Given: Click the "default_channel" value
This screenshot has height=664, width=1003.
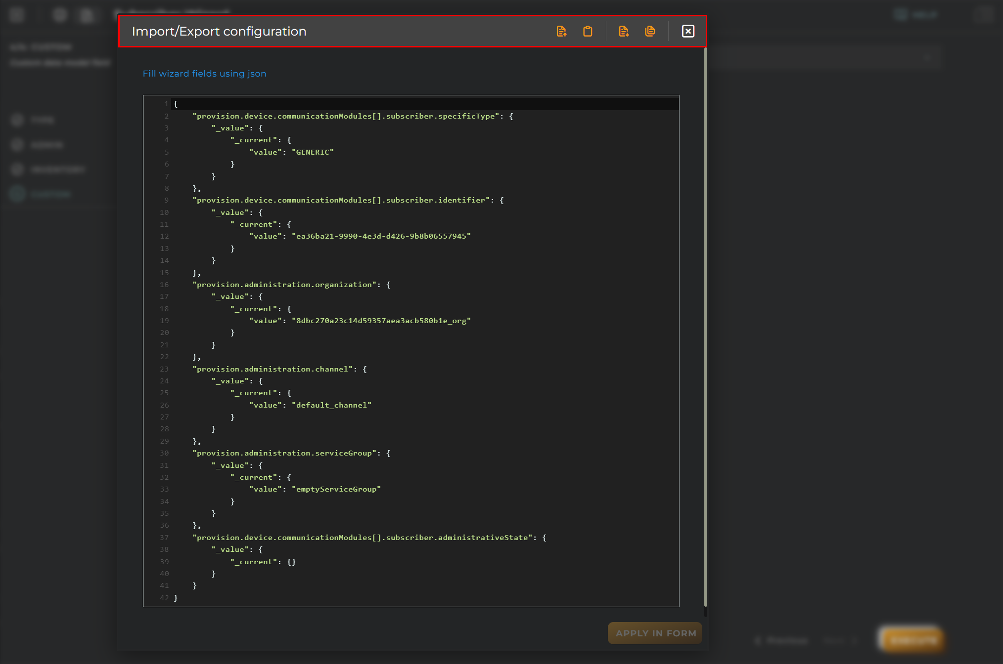Looking at the screenshot, I should 331,405.
